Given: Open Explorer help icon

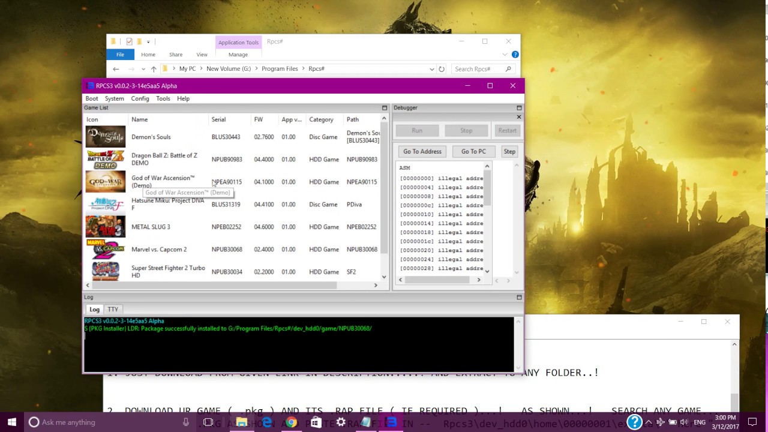Looking at the screenshot, I should pyautogui.click(x=515, y=55).
